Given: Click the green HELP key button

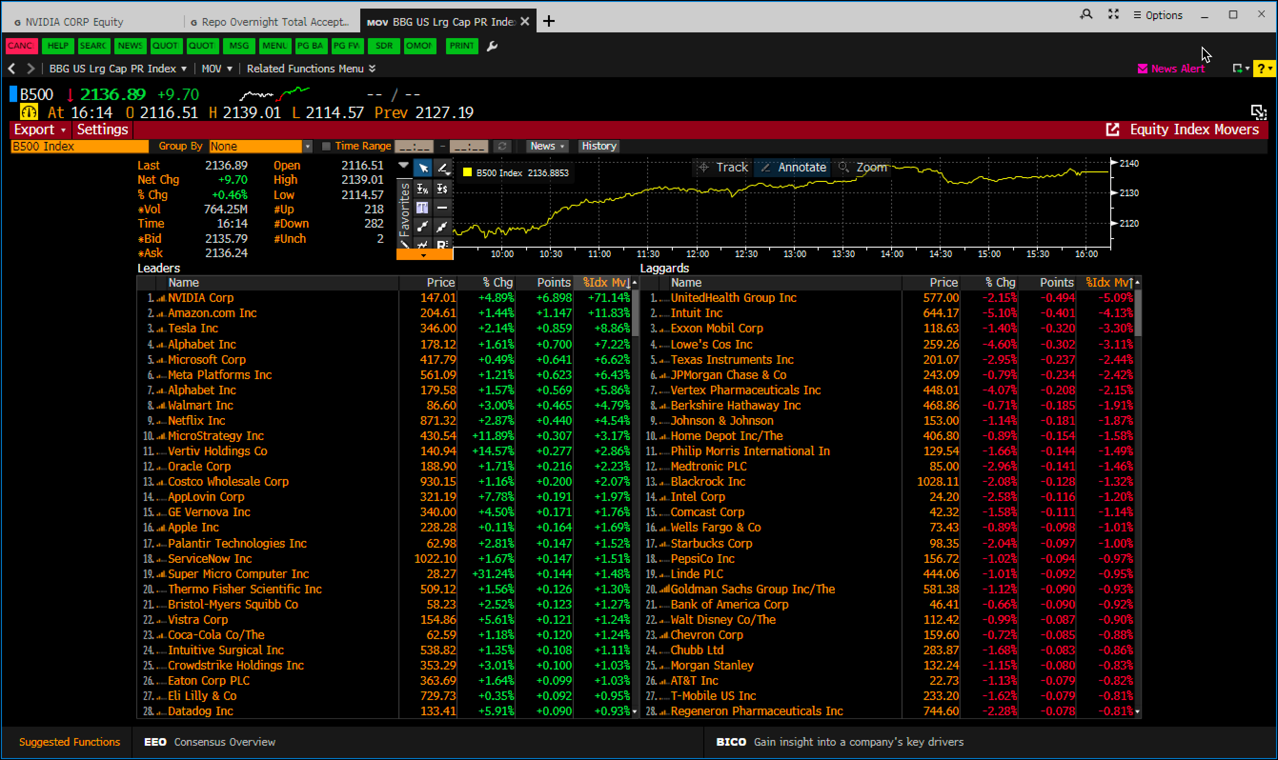Looking at the screenshot, I should click(x=57, y=46).
